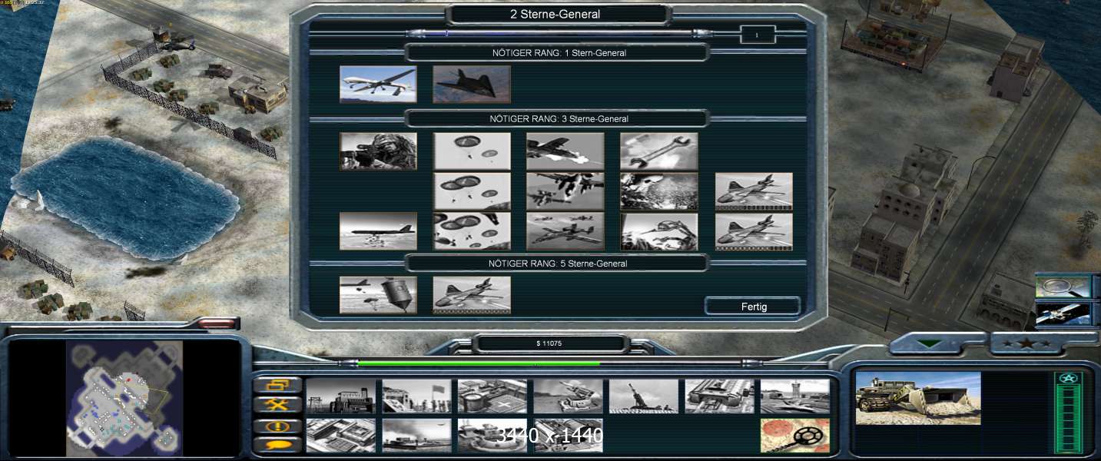
Task: Select the Stealth Fighter general power
Action: click(472, 85)
